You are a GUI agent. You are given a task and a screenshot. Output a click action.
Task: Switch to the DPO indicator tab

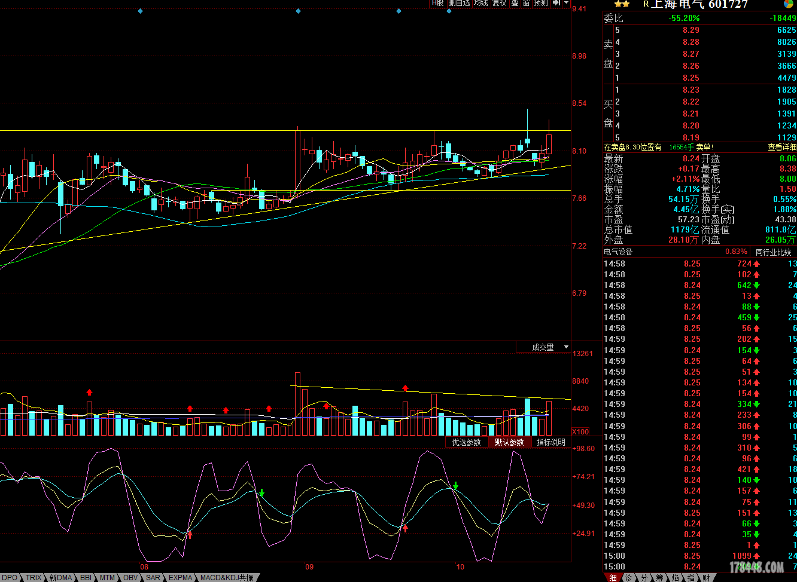(10, 578)
